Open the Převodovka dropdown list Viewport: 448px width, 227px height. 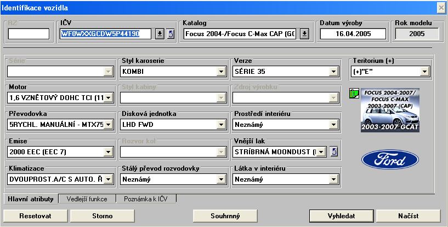coord(108,125)
